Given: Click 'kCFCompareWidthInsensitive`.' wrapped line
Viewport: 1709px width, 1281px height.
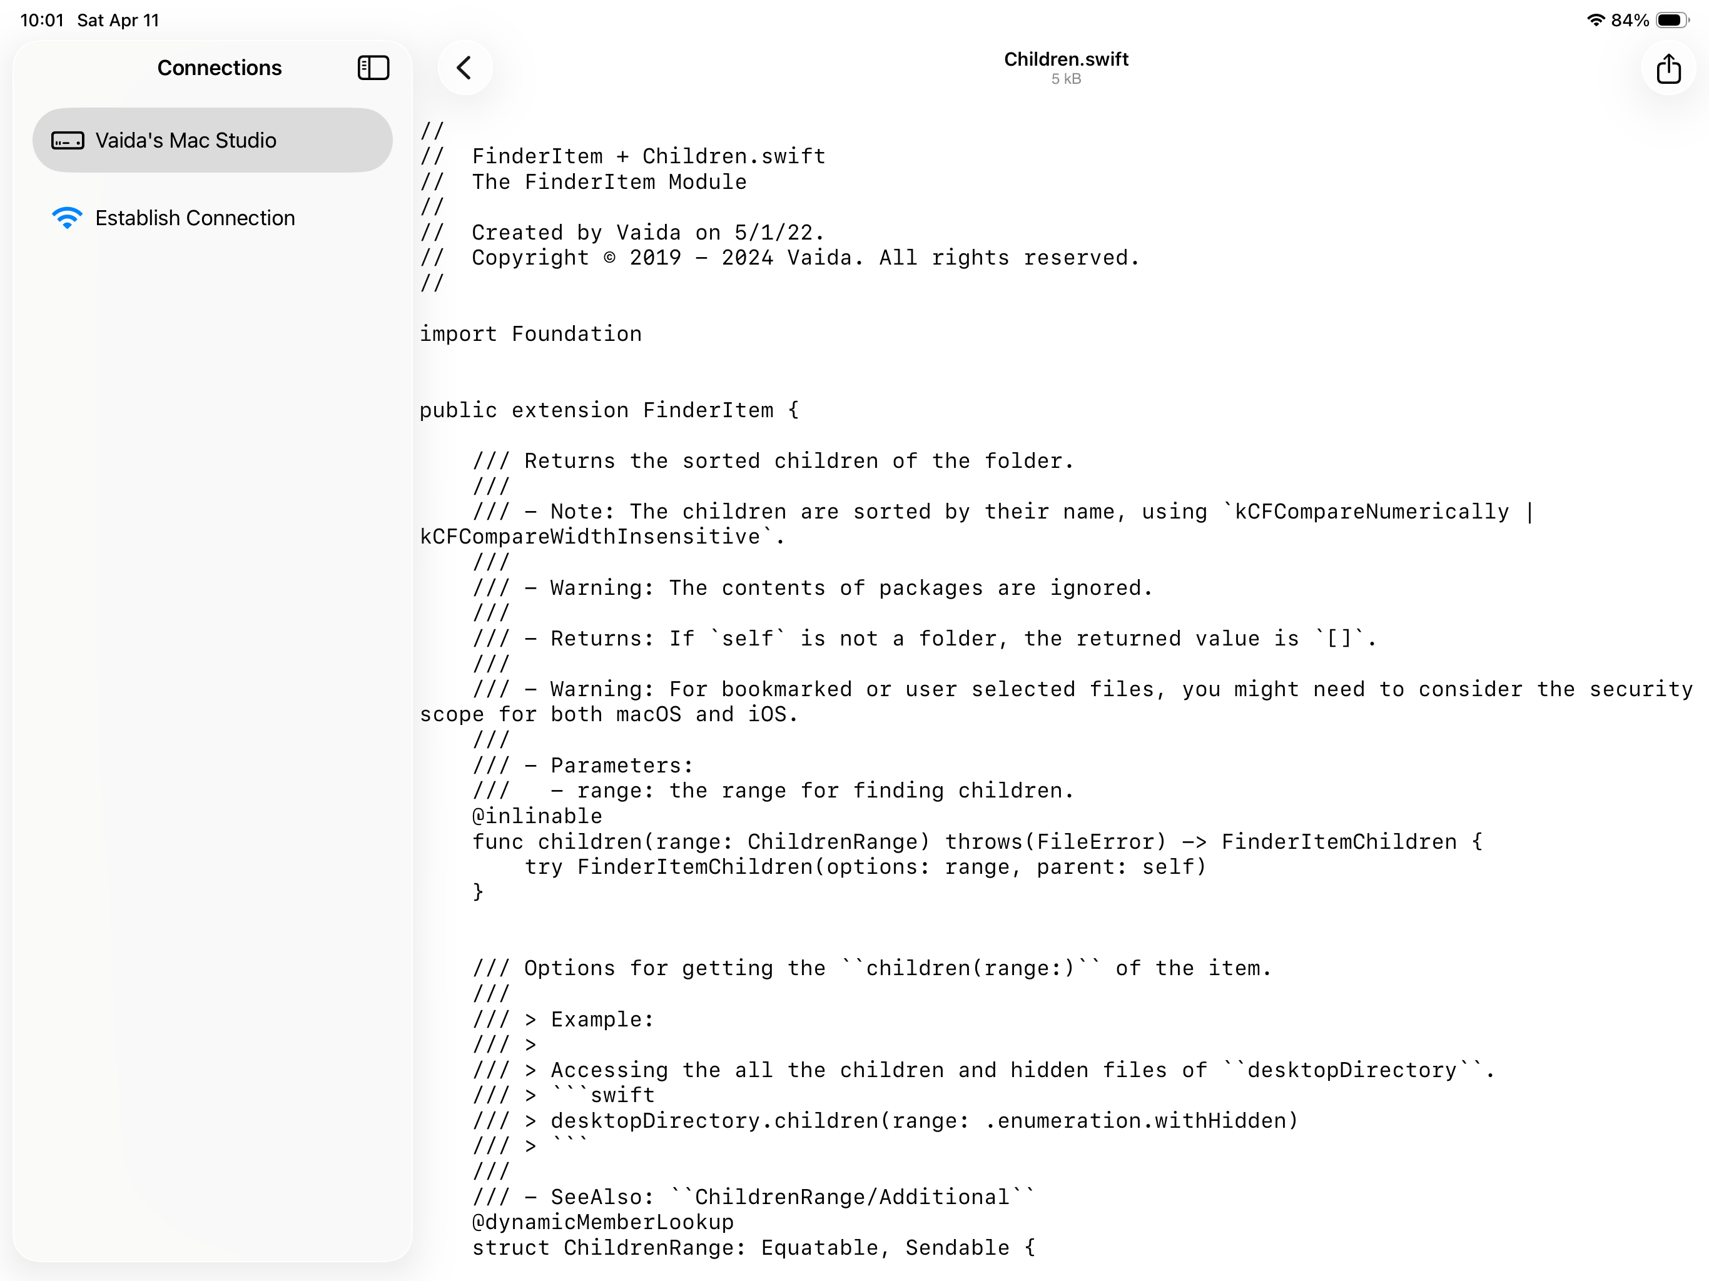Looking at the screenshot, I should tap(602, 537).
